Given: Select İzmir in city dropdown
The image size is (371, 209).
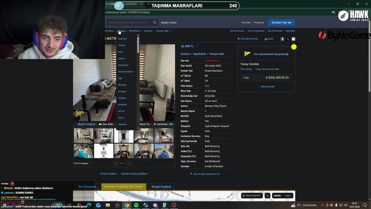Looking at the screenshot, I should pos(121,52).
